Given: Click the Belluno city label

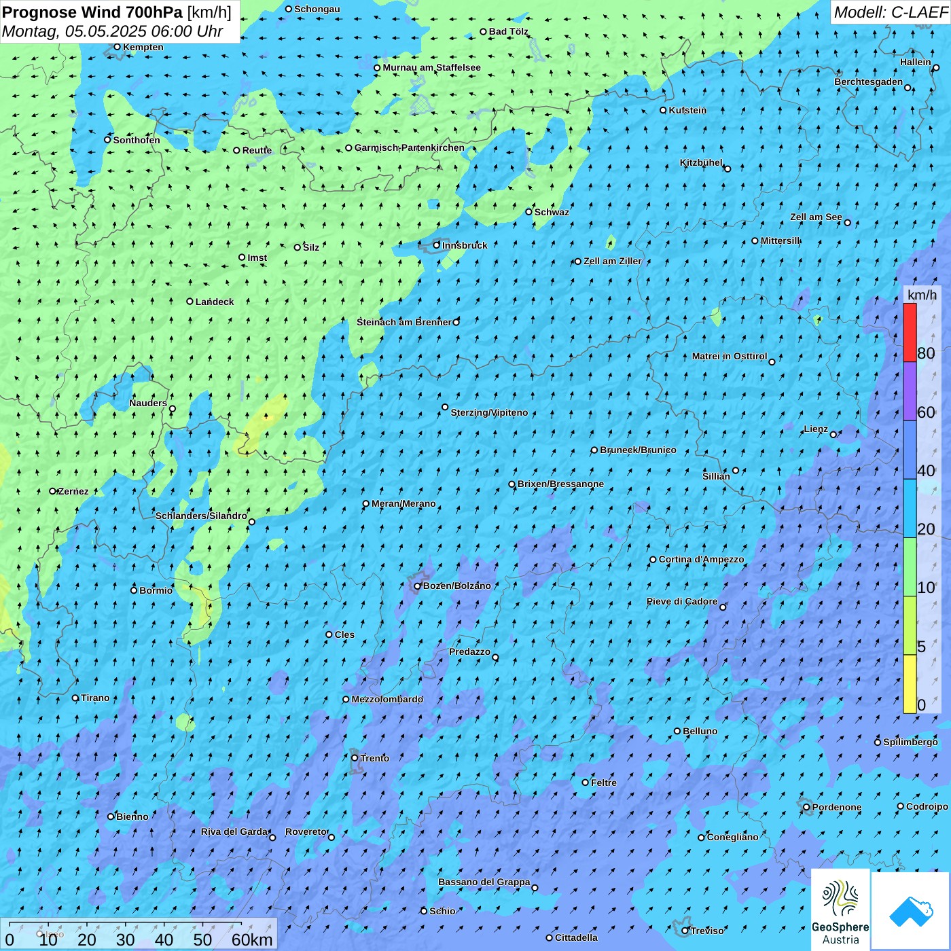Looking at the screenshot, I should click(x=700, y=731).
